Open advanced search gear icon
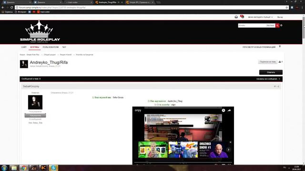Viewport: 305px width, 171px height. tap(281, 25)
